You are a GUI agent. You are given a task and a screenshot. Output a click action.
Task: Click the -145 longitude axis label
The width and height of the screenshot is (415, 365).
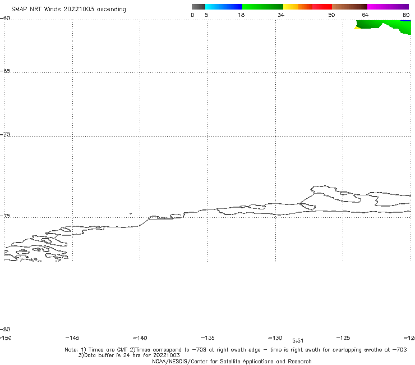(x=72, y=337)
